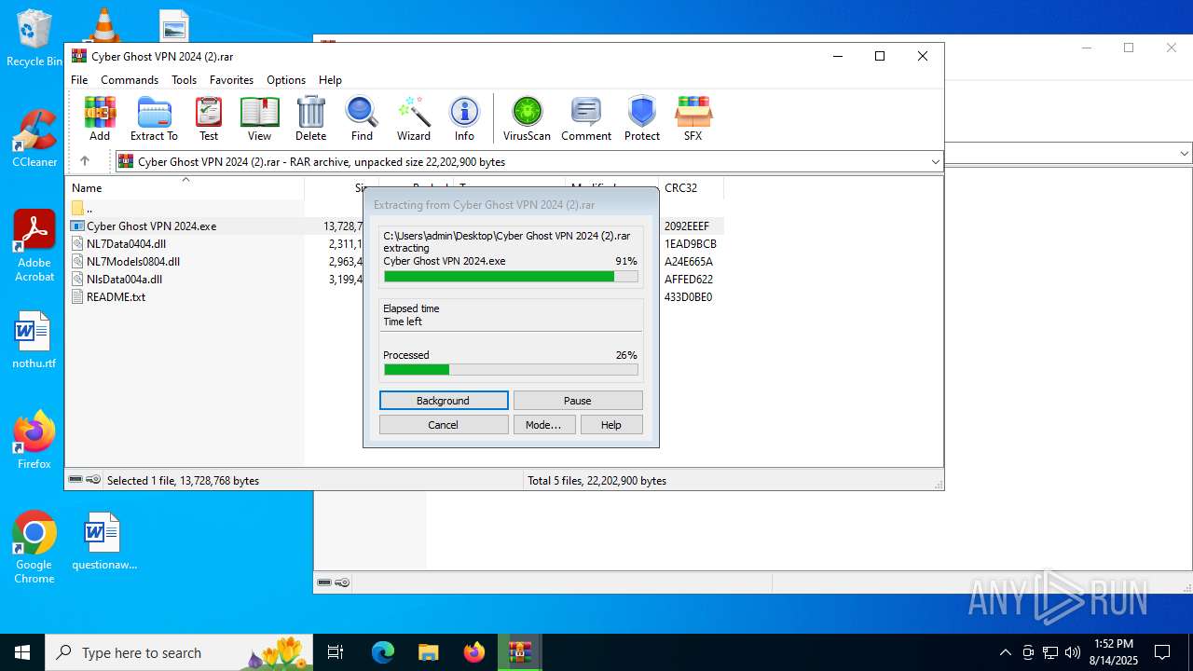
Task: Click the taskbar search box
Action: click(x=180, y=652)
